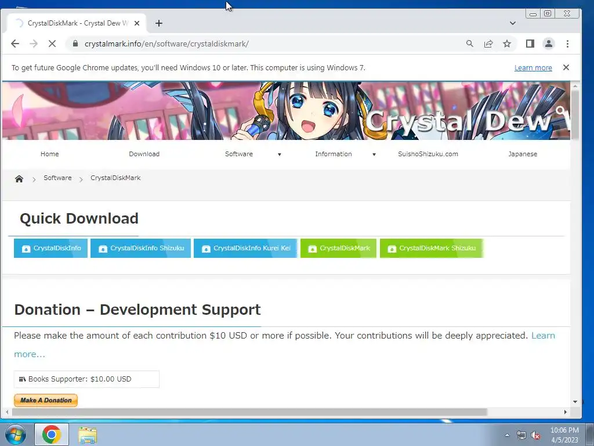This screenshot has height=446, width=594.
Task: Switch to the Japanese version
Action: coord(523,154)
